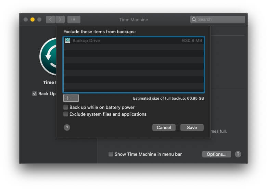Open the Options... button

(x=216, y=154)
